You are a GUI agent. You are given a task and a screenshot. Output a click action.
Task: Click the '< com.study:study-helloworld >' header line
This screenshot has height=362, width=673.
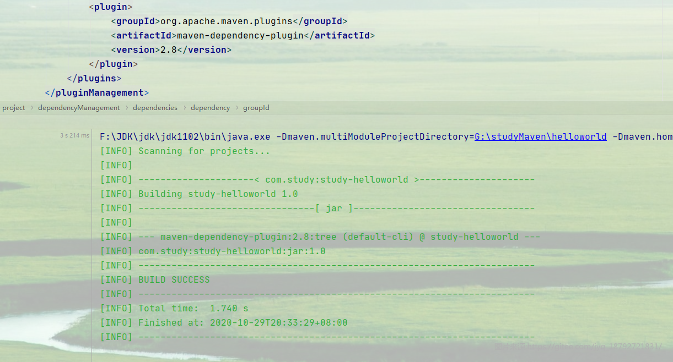click(317, 180)
